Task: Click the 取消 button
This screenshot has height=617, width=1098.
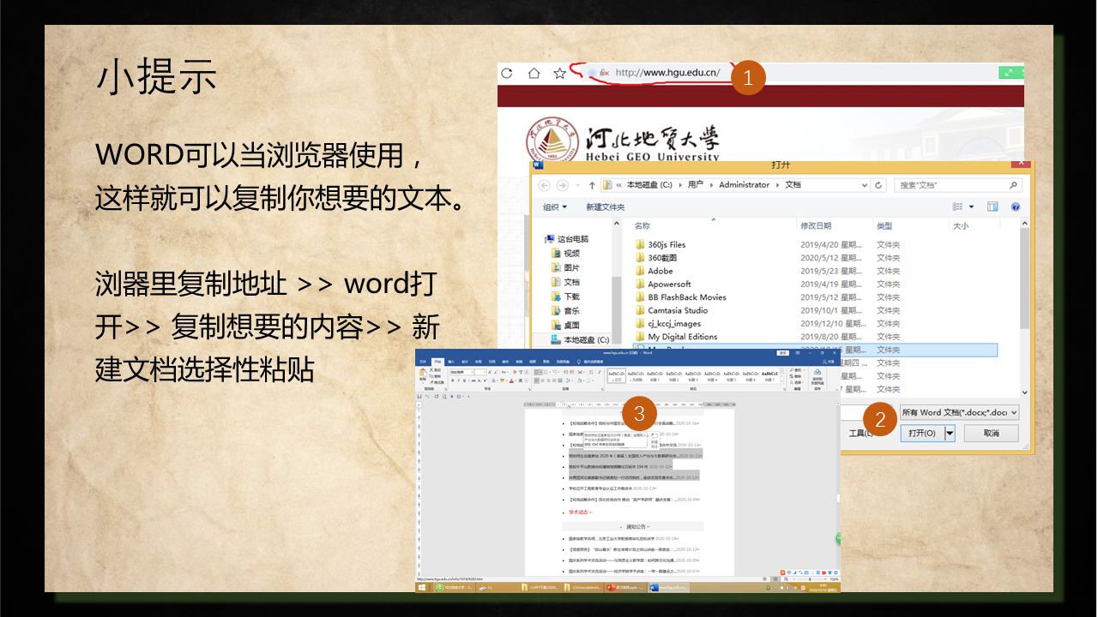Action: (x=992, y=434)
